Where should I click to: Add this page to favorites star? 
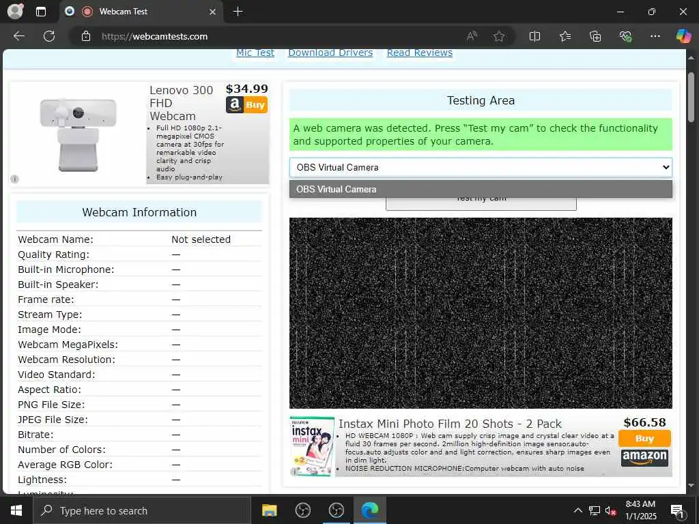tap(499, 36)
